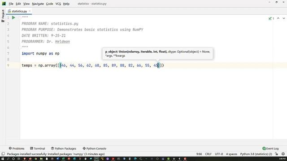Click the packages installed successfully message
This screenshot has height=161, width=287.
56,154
